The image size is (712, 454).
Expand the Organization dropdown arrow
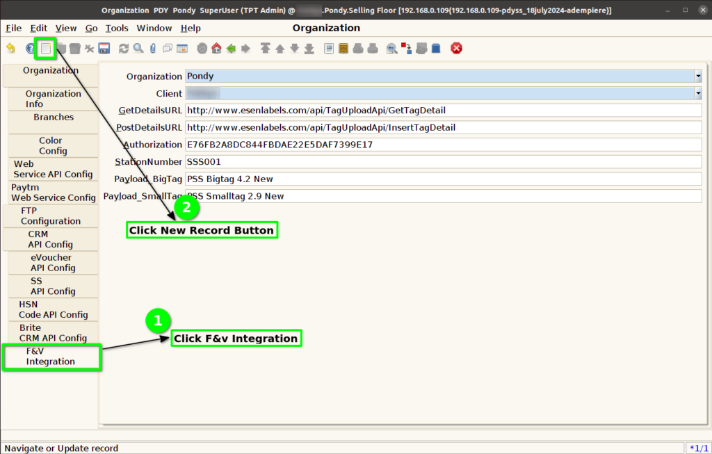(698, 76)
